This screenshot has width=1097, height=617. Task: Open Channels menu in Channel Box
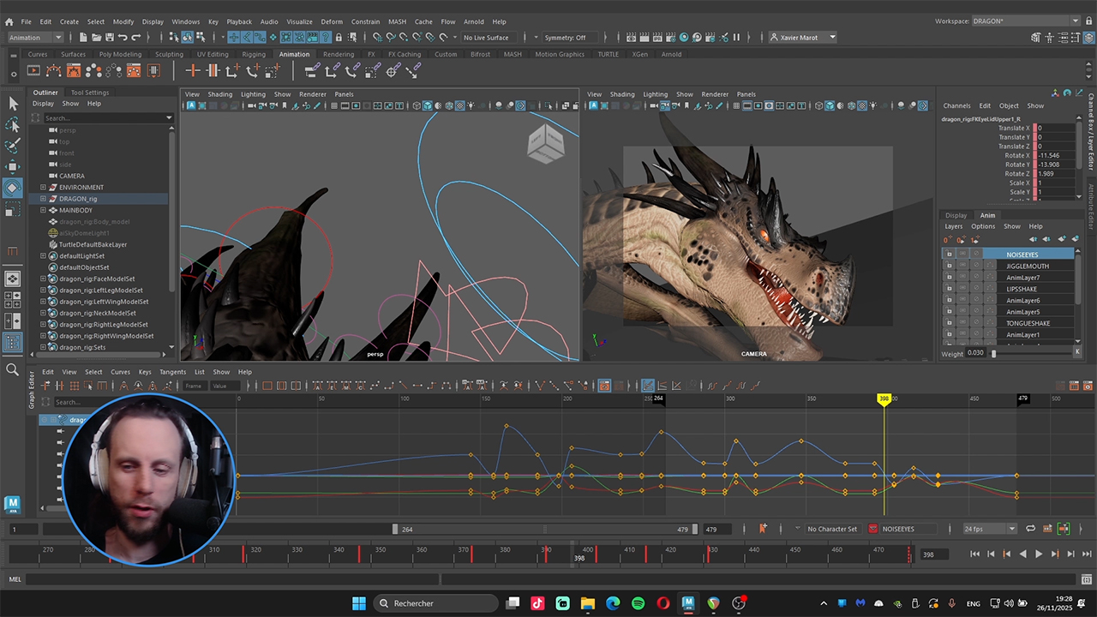[x=956, y=105]
